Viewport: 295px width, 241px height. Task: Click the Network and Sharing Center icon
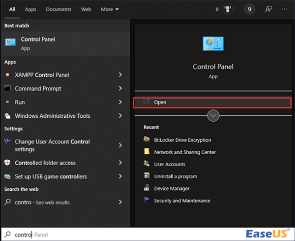[x=147, y=152]
